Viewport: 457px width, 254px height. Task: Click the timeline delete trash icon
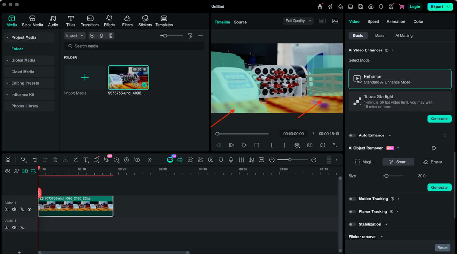coord(55,160)
